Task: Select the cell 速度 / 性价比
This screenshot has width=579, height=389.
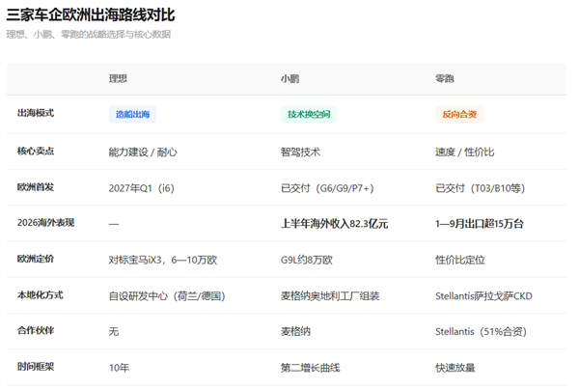Action: 464,153
